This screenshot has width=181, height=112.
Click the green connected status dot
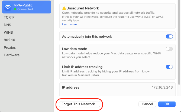(15, 9)
